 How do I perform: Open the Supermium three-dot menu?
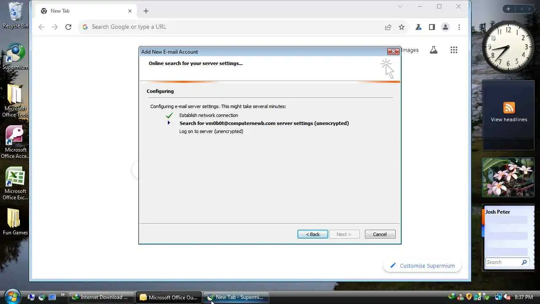tap(459, 27)
